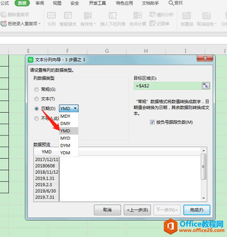227x237 pixels.
Task: Select column G header
Action: coord(107,51)
